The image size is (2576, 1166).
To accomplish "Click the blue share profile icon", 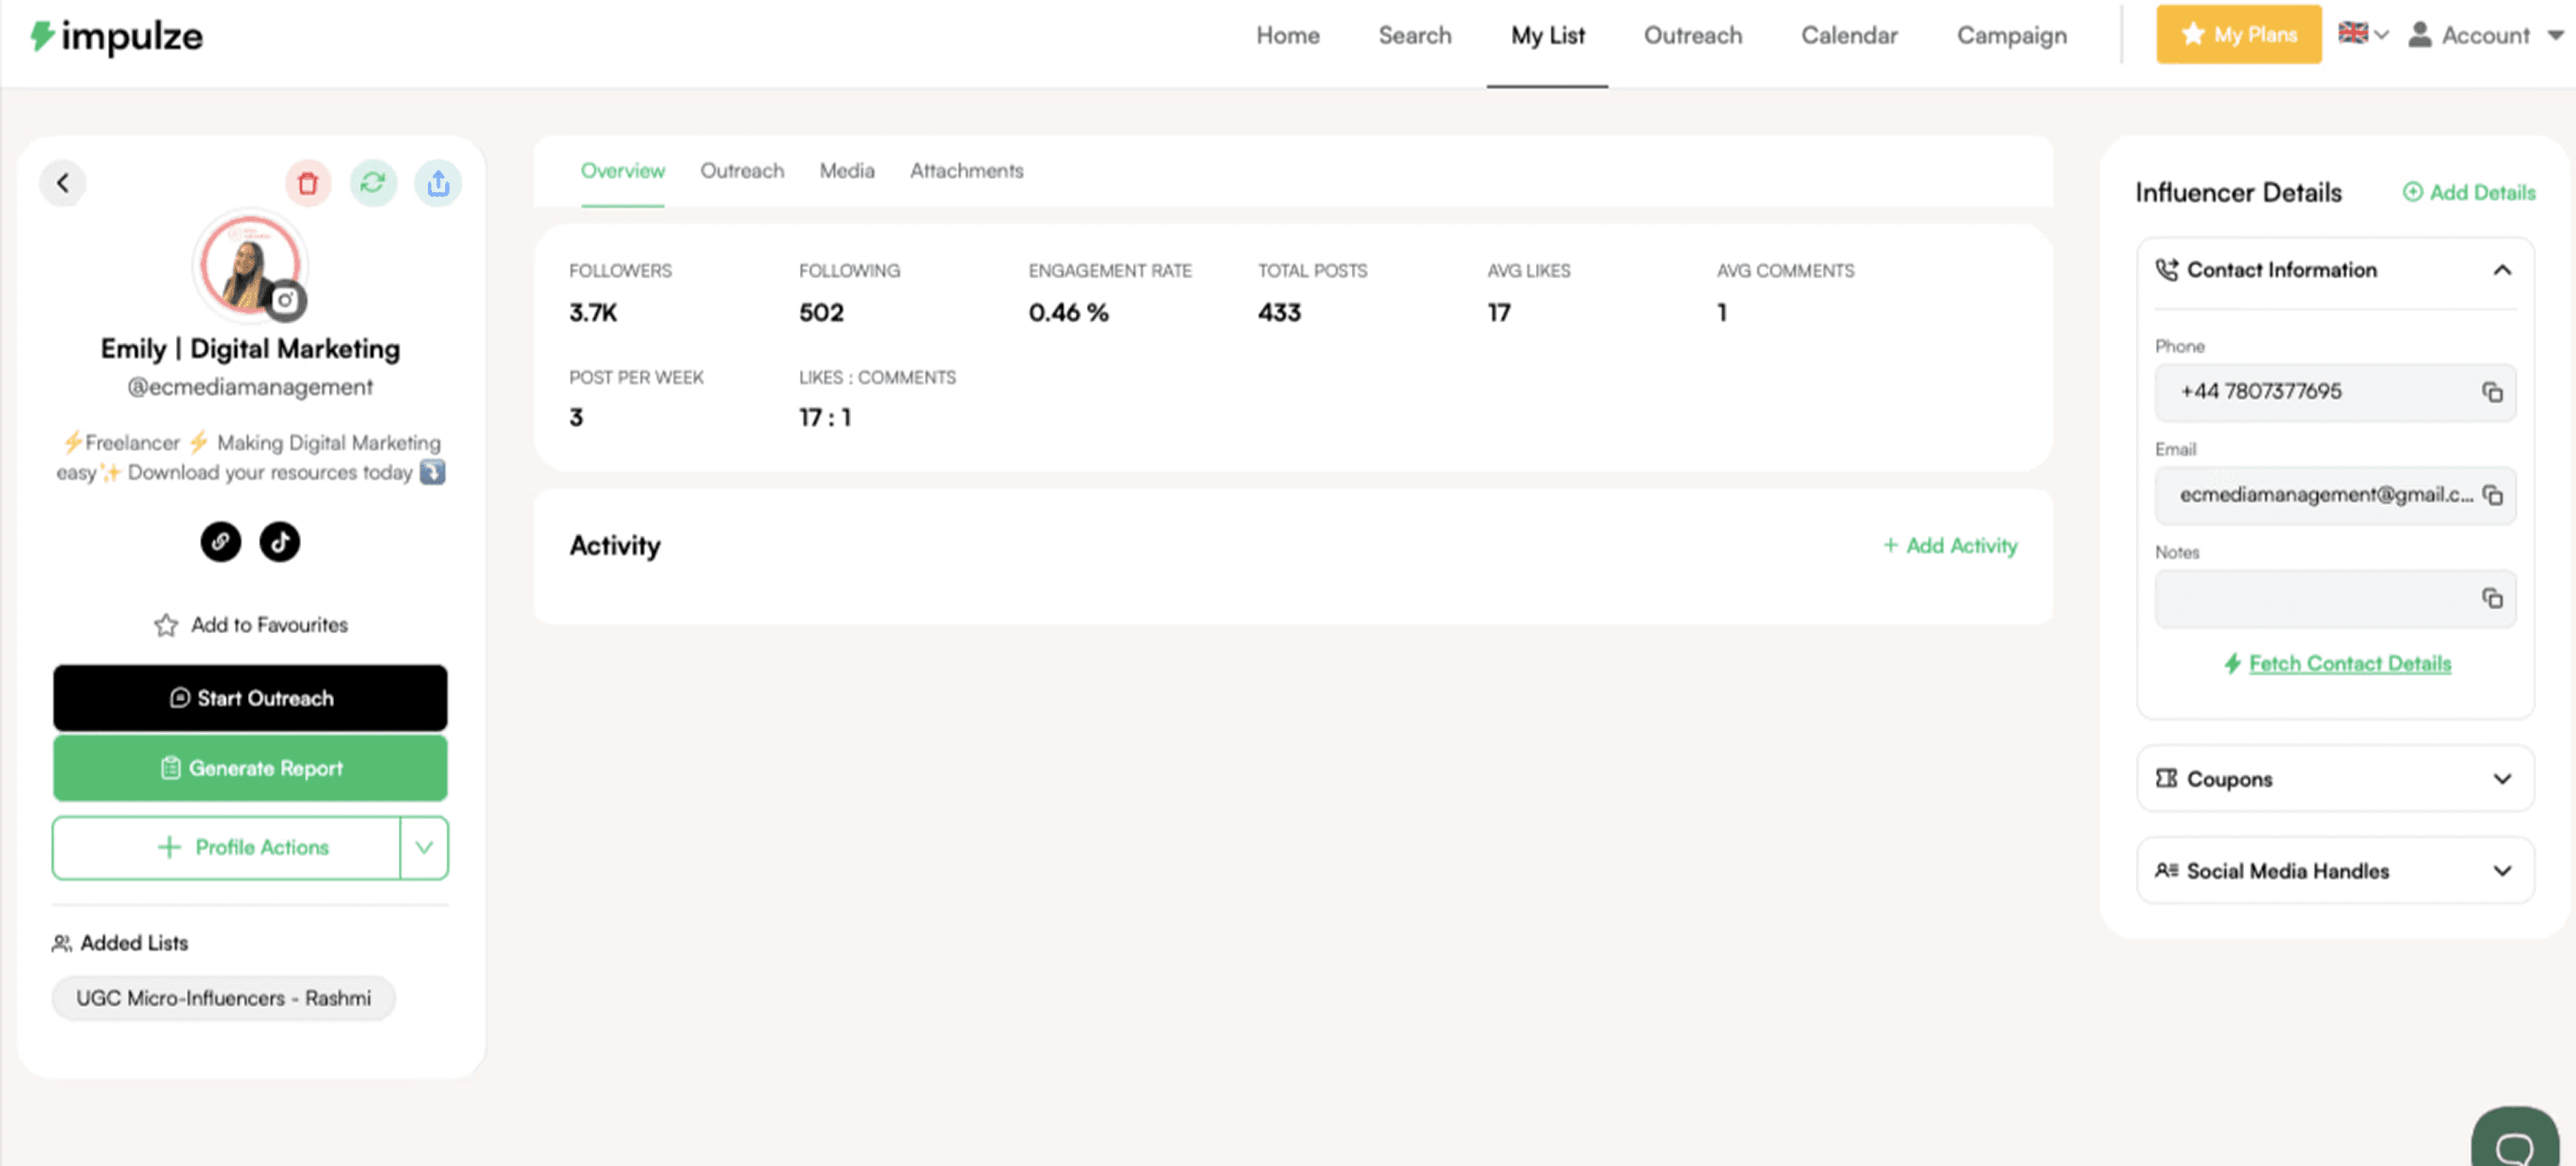I will [x=438, y=183].
